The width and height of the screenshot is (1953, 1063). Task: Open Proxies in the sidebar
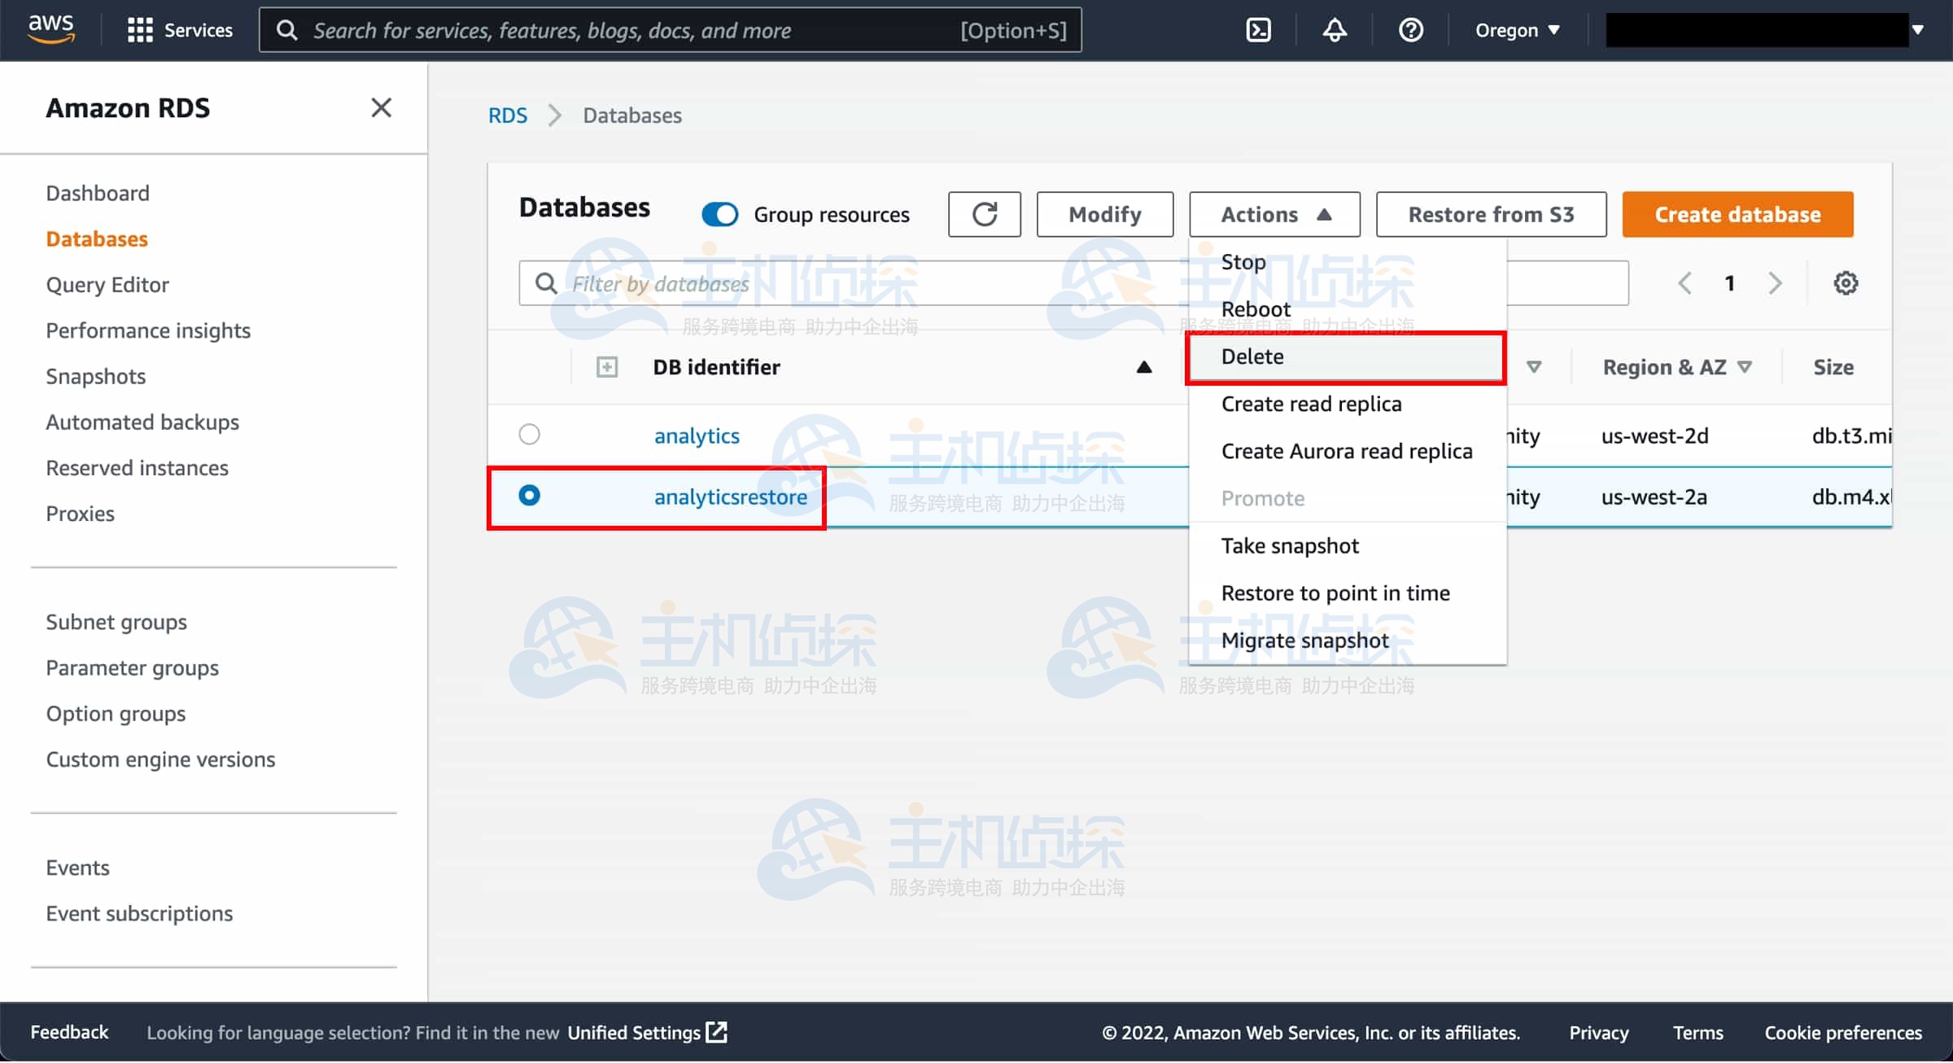[80, 513]
